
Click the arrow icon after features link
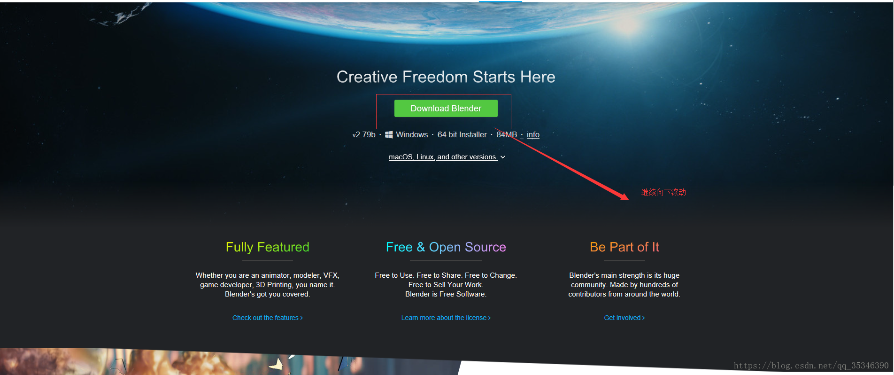click(301, 318)
